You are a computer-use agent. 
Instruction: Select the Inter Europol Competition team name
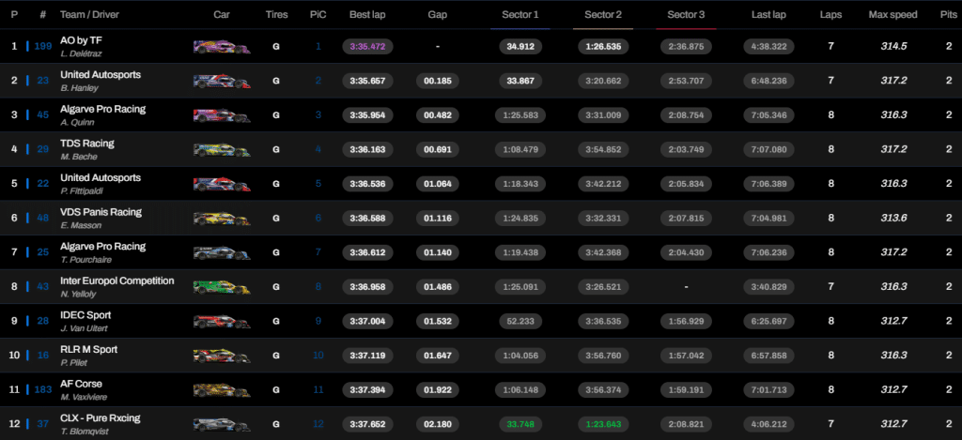(117, 281)
